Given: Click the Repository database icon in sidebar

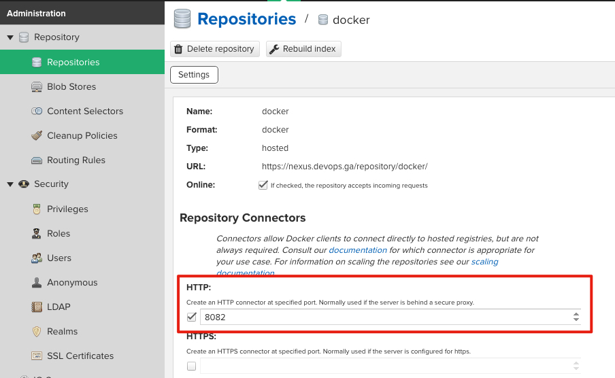Looking at the screenshot, I should [x=24, y=37].
